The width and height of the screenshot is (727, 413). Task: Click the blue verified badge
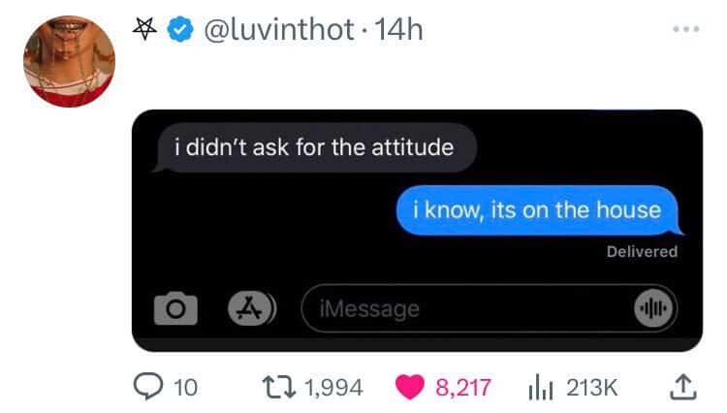coord(180,29)
